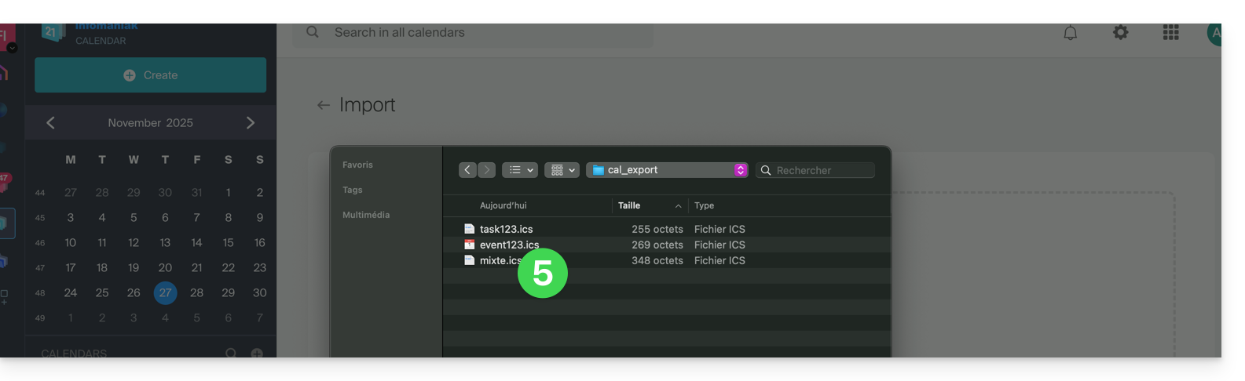Click the Search in all calendars field
Image resolution: width=1245 pixels, height=381 pixels.
(x=473, y=33)
